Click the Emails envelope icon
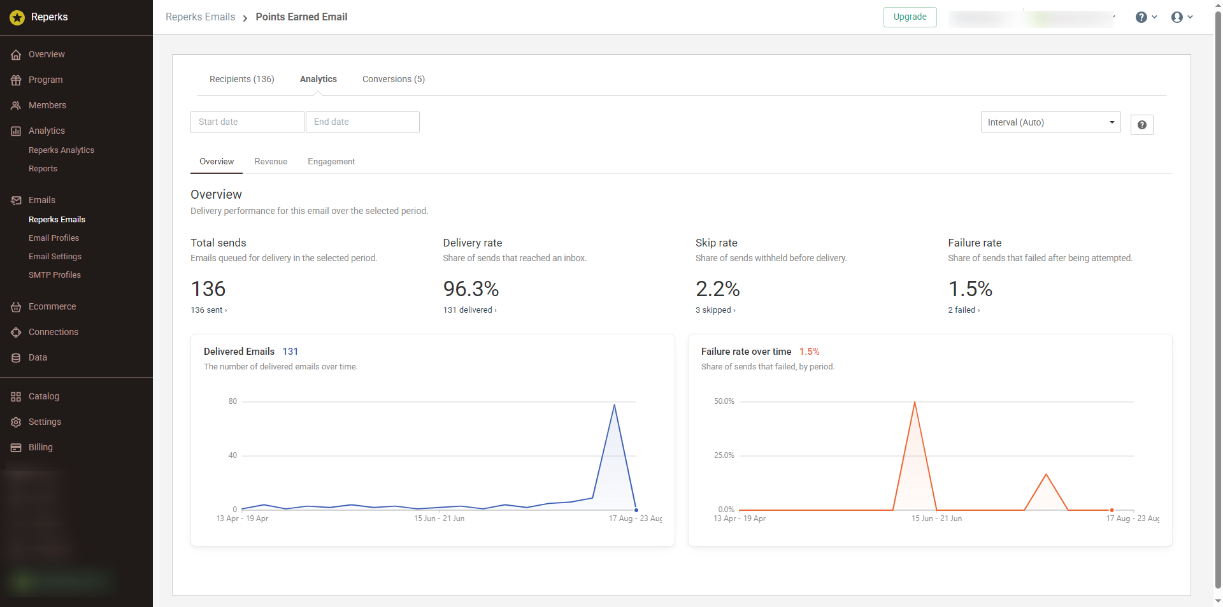This screenshot has height=607, width=1223. (x=16, y=201)
